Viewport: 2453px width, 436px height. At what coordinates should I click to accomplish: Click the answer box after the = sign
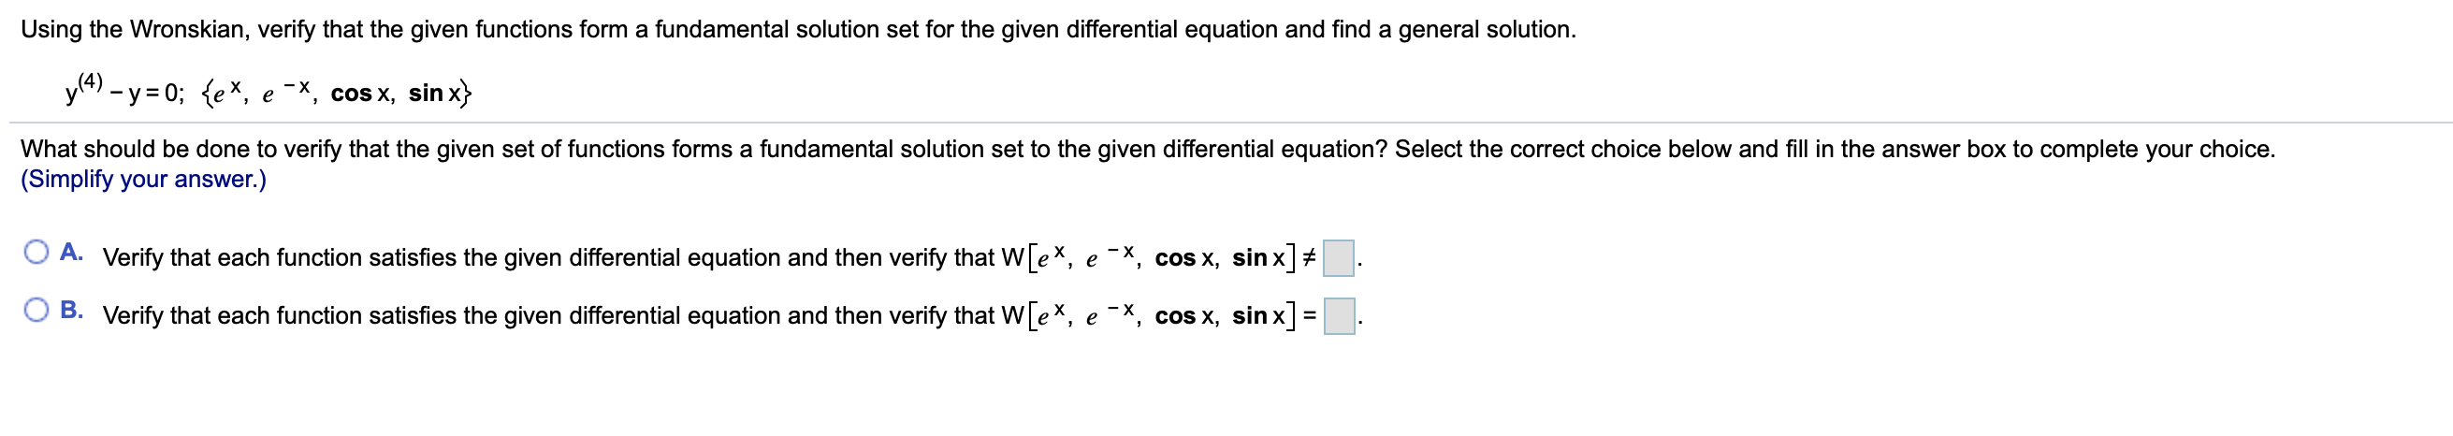[x=1340, y=317]
